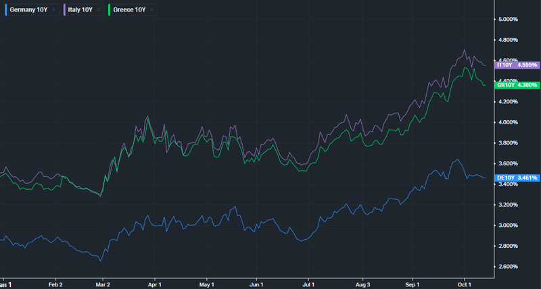This screenshot has width=541, height=289.
Task: Click the 4.800% y-axis label
Action: click(509, 40)
